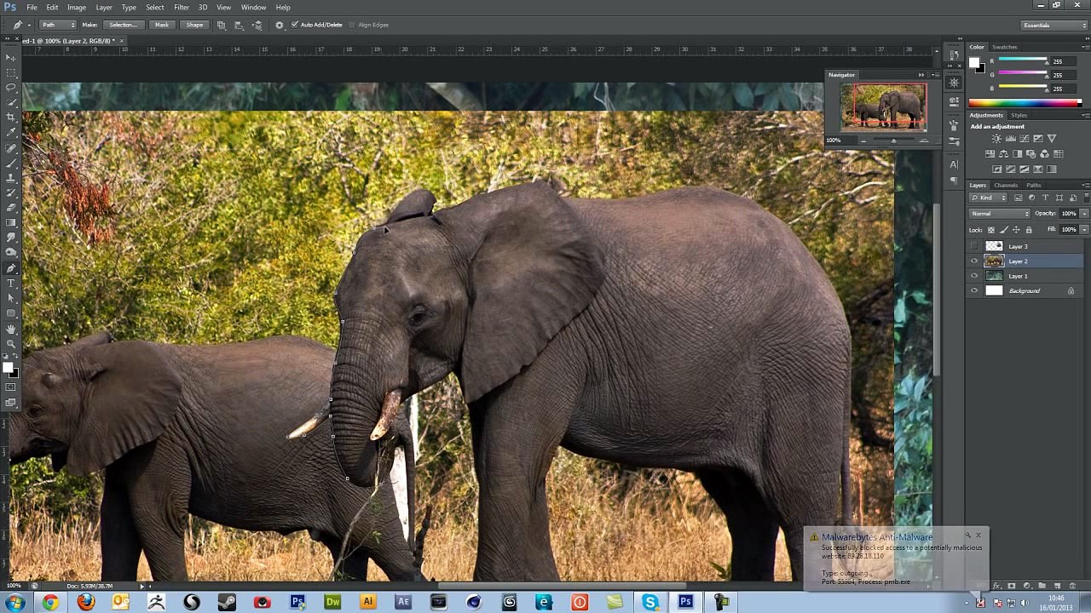
Task: Hide Layer 2 visibility eye
Action: click(x=974, y=261)
